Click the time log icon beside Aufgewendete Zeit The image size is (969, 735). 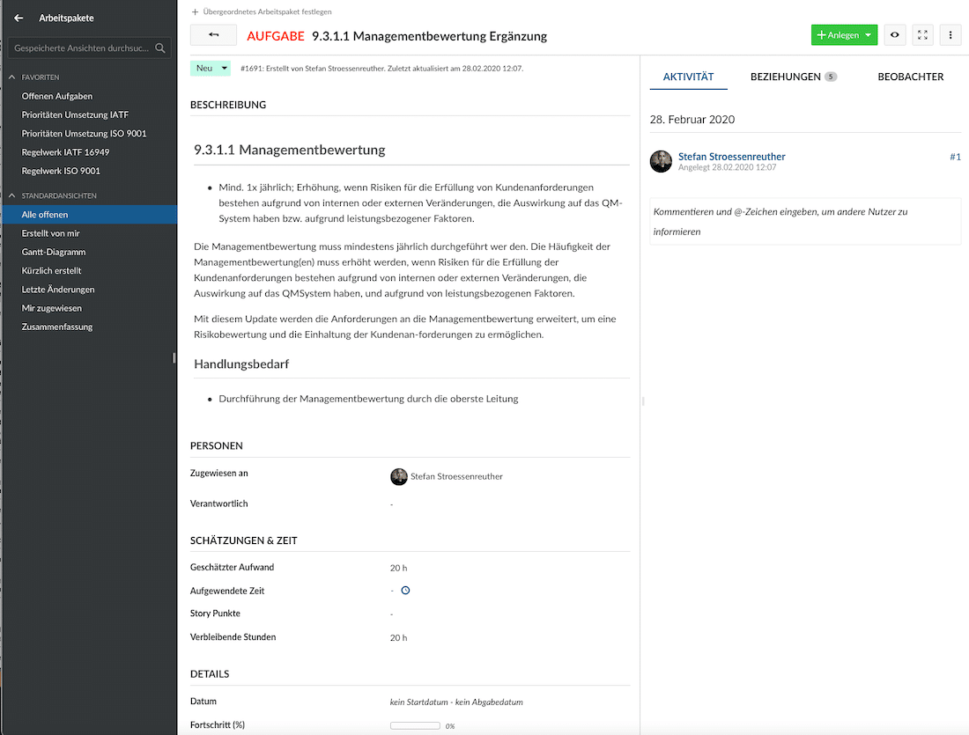[x=405, y=591]
